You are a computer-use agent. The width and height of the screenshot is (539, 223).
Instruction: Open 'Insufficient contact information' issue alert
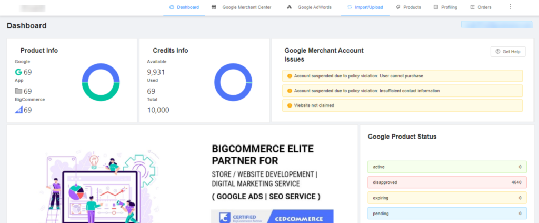(402, 91)
